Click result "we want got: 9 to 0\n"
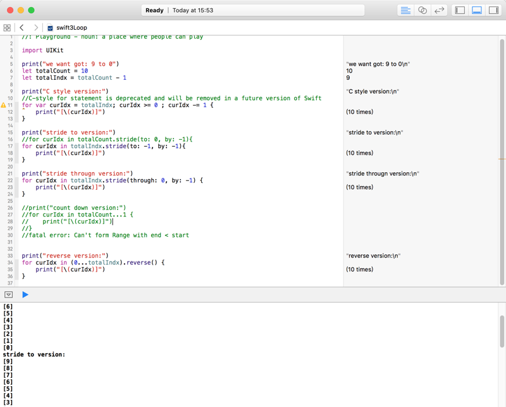The height and width of the screenshot is (407, 506). (x=378, y=64)
